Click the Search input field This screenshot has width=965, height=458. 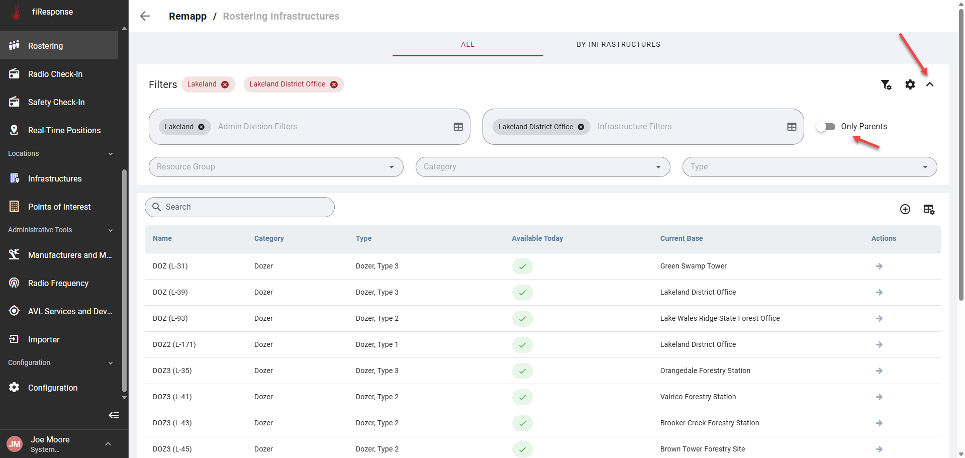coord(246,207)
